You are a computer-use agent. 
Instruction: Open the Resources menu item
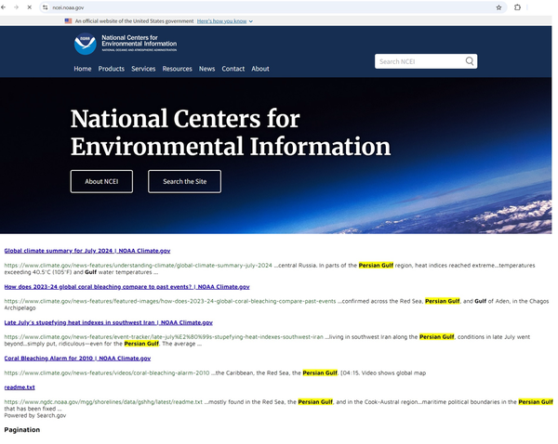(178, 69)
